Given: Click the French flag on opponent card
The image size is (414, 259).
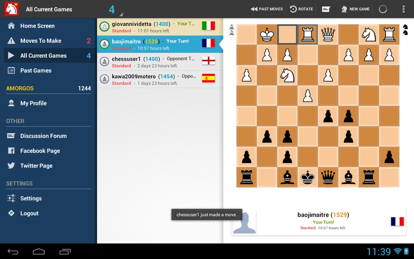Looking at the screenshot, I should [x=397, y=221].
